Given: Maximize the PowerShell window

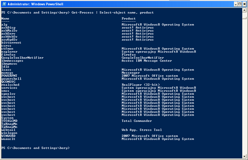Looking at the screenshot, I should click(x=240, y=4).
